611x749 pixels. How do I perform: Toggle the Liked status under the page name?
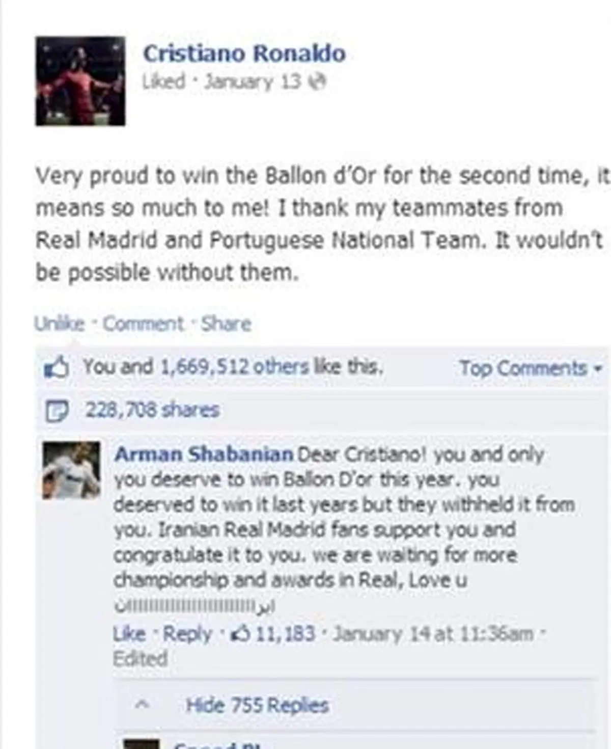164,82
